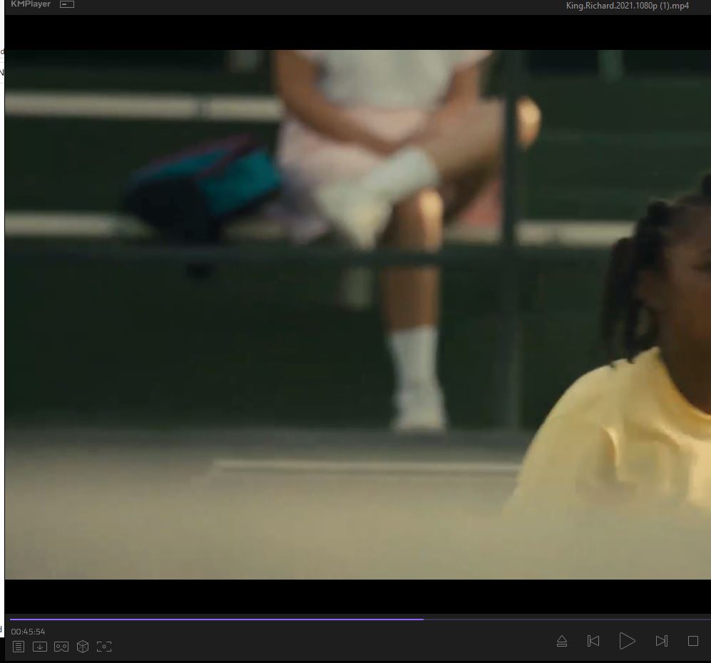
Task: Click the teal backpack on the bench in video
Action: pyautogui.click(x=207, y=182)
